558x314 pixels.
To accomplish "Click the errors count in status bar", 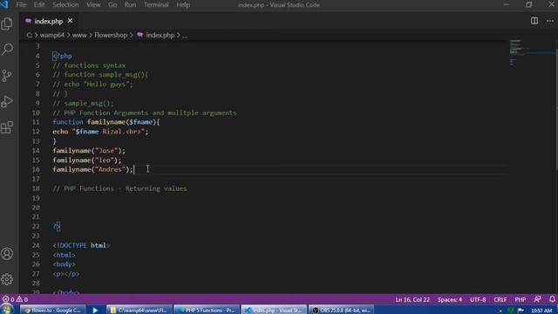I will [x=9, y=299].
